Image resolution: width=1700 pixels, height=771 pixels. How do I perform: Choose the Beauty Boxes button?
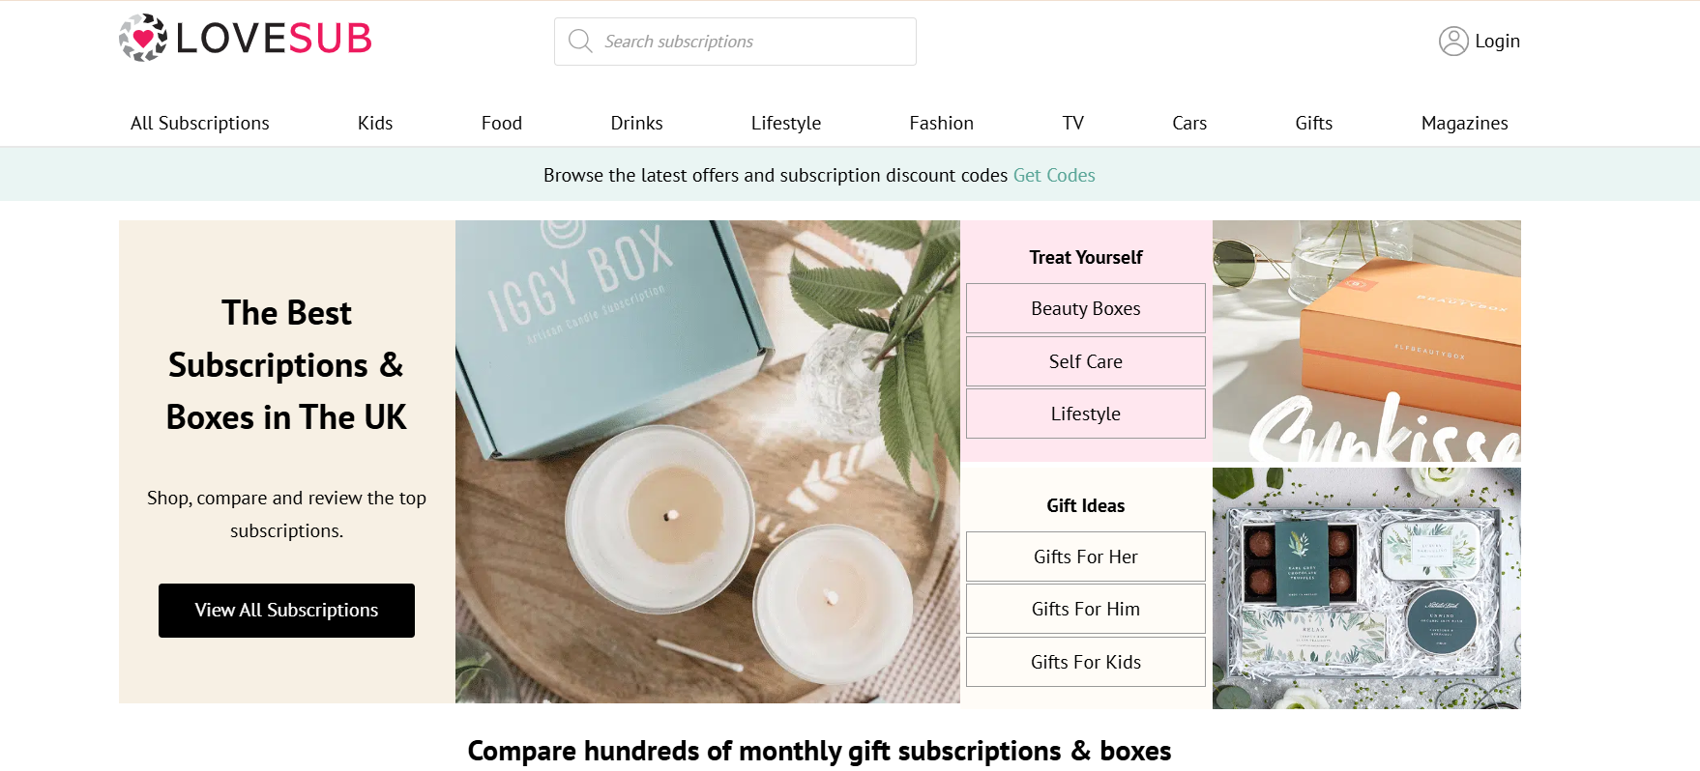tap(1086, 308)
